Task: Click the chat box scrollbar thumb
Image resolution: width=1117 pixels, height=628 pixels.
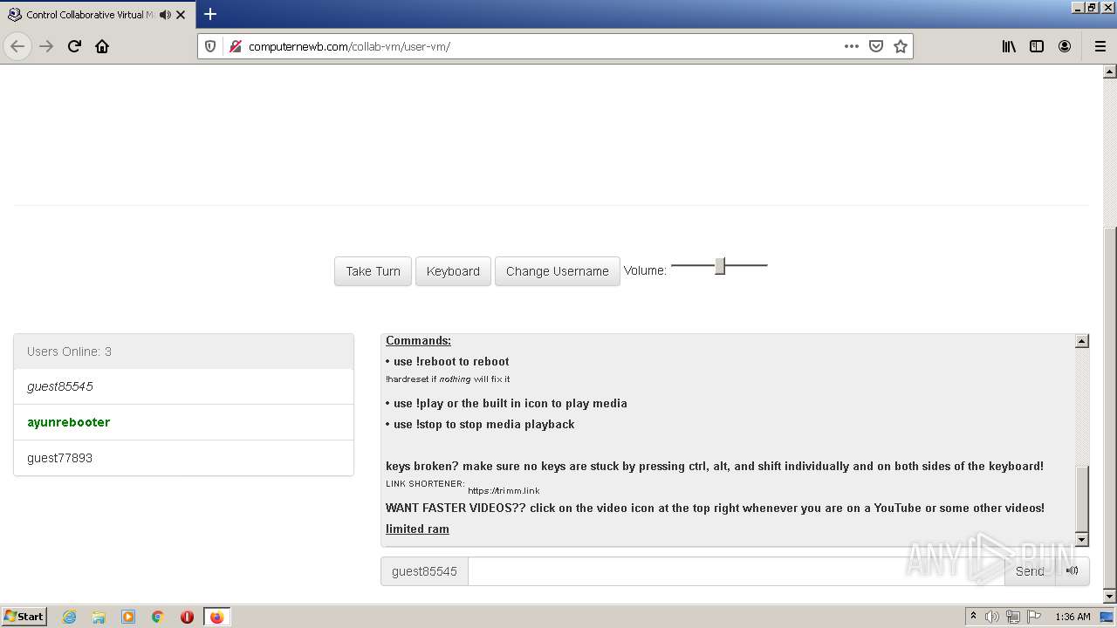Action: (x=1082, y=499)
